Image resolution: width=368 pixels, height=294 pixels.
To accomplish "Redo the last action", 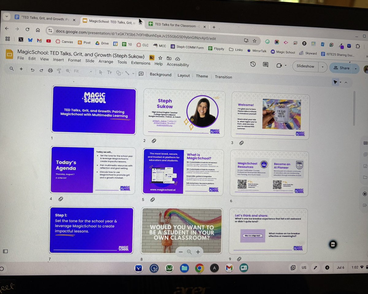I will click(x=41, y=70).
